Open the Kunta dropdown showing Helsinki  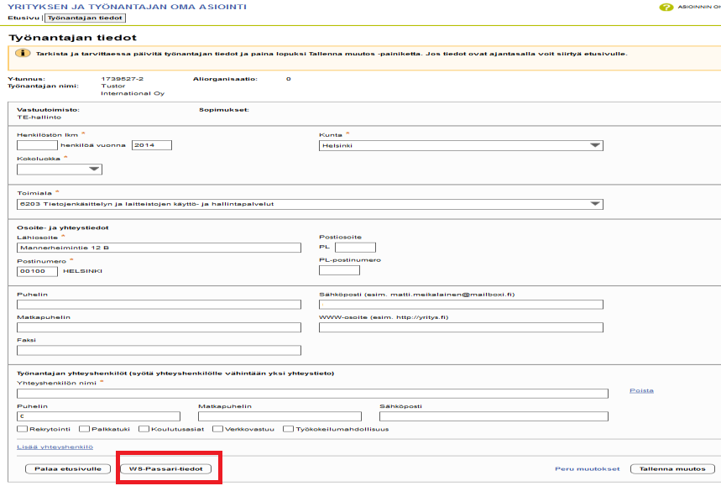click(461, 145)
